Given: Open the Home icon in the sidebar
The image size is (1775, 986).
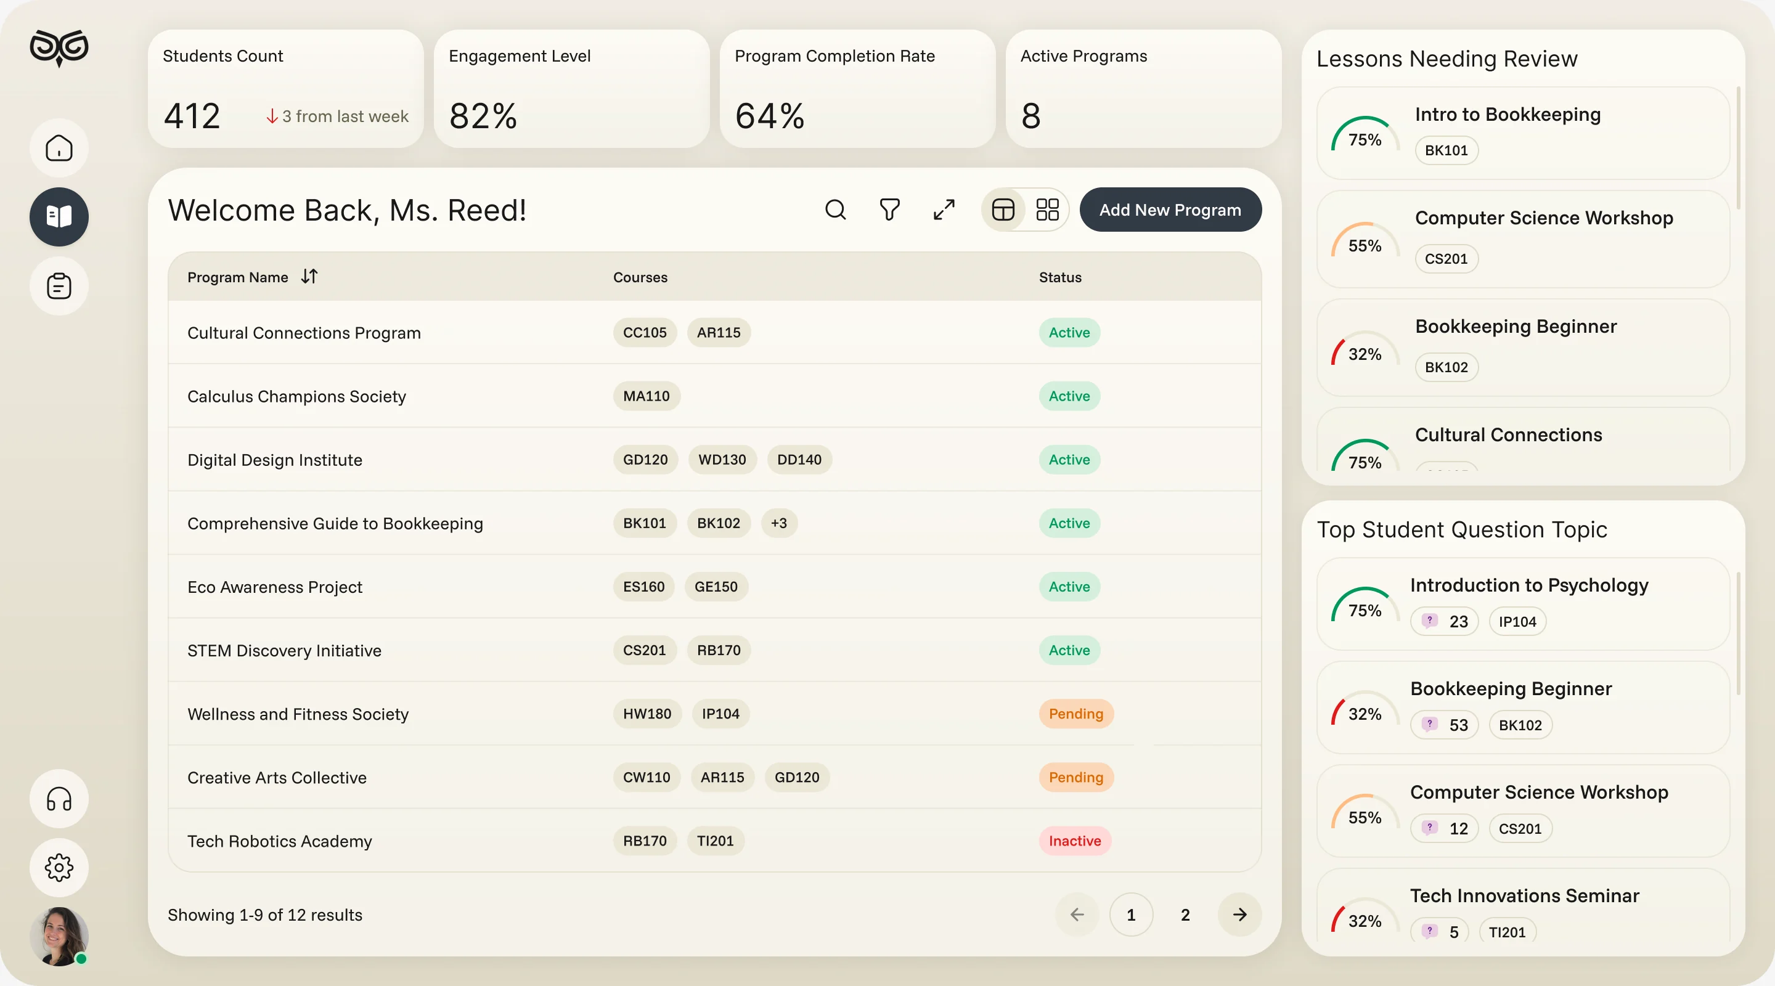Looking at the screenshot, I should [x=59, y=148].
